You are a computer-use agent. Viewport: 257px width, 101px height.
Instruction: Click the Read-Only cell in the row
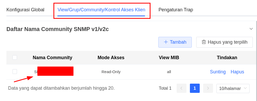coord(111,72)
